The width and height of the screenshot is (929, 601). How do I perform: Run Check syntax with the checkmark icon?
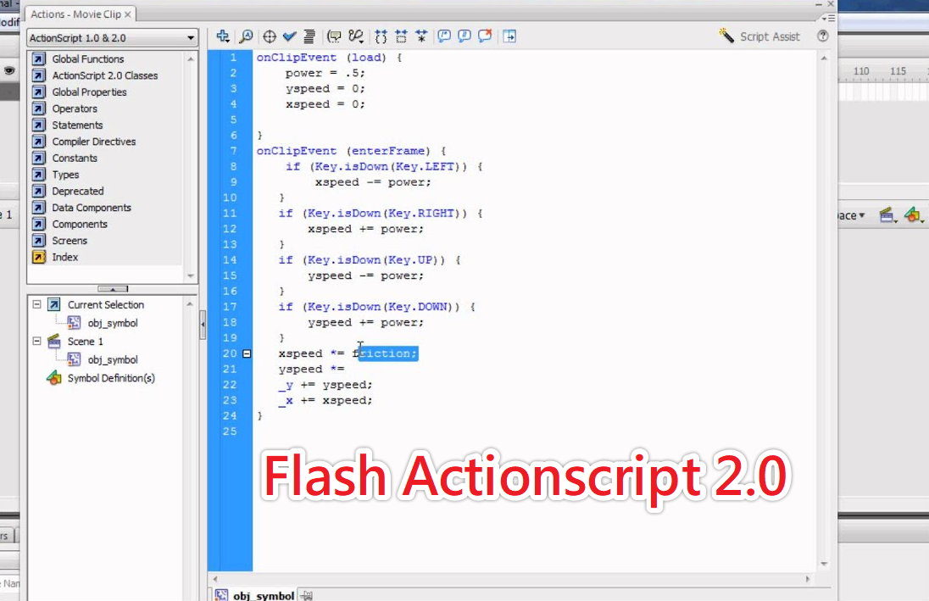click(x=289, y=36)
